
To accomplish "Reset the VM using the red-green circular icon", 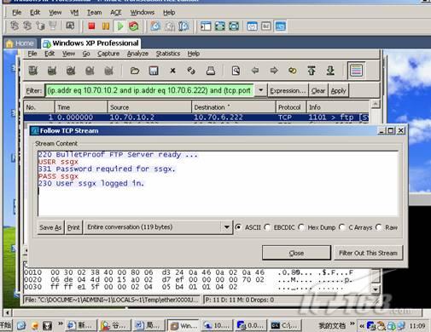I will (133, 26).
